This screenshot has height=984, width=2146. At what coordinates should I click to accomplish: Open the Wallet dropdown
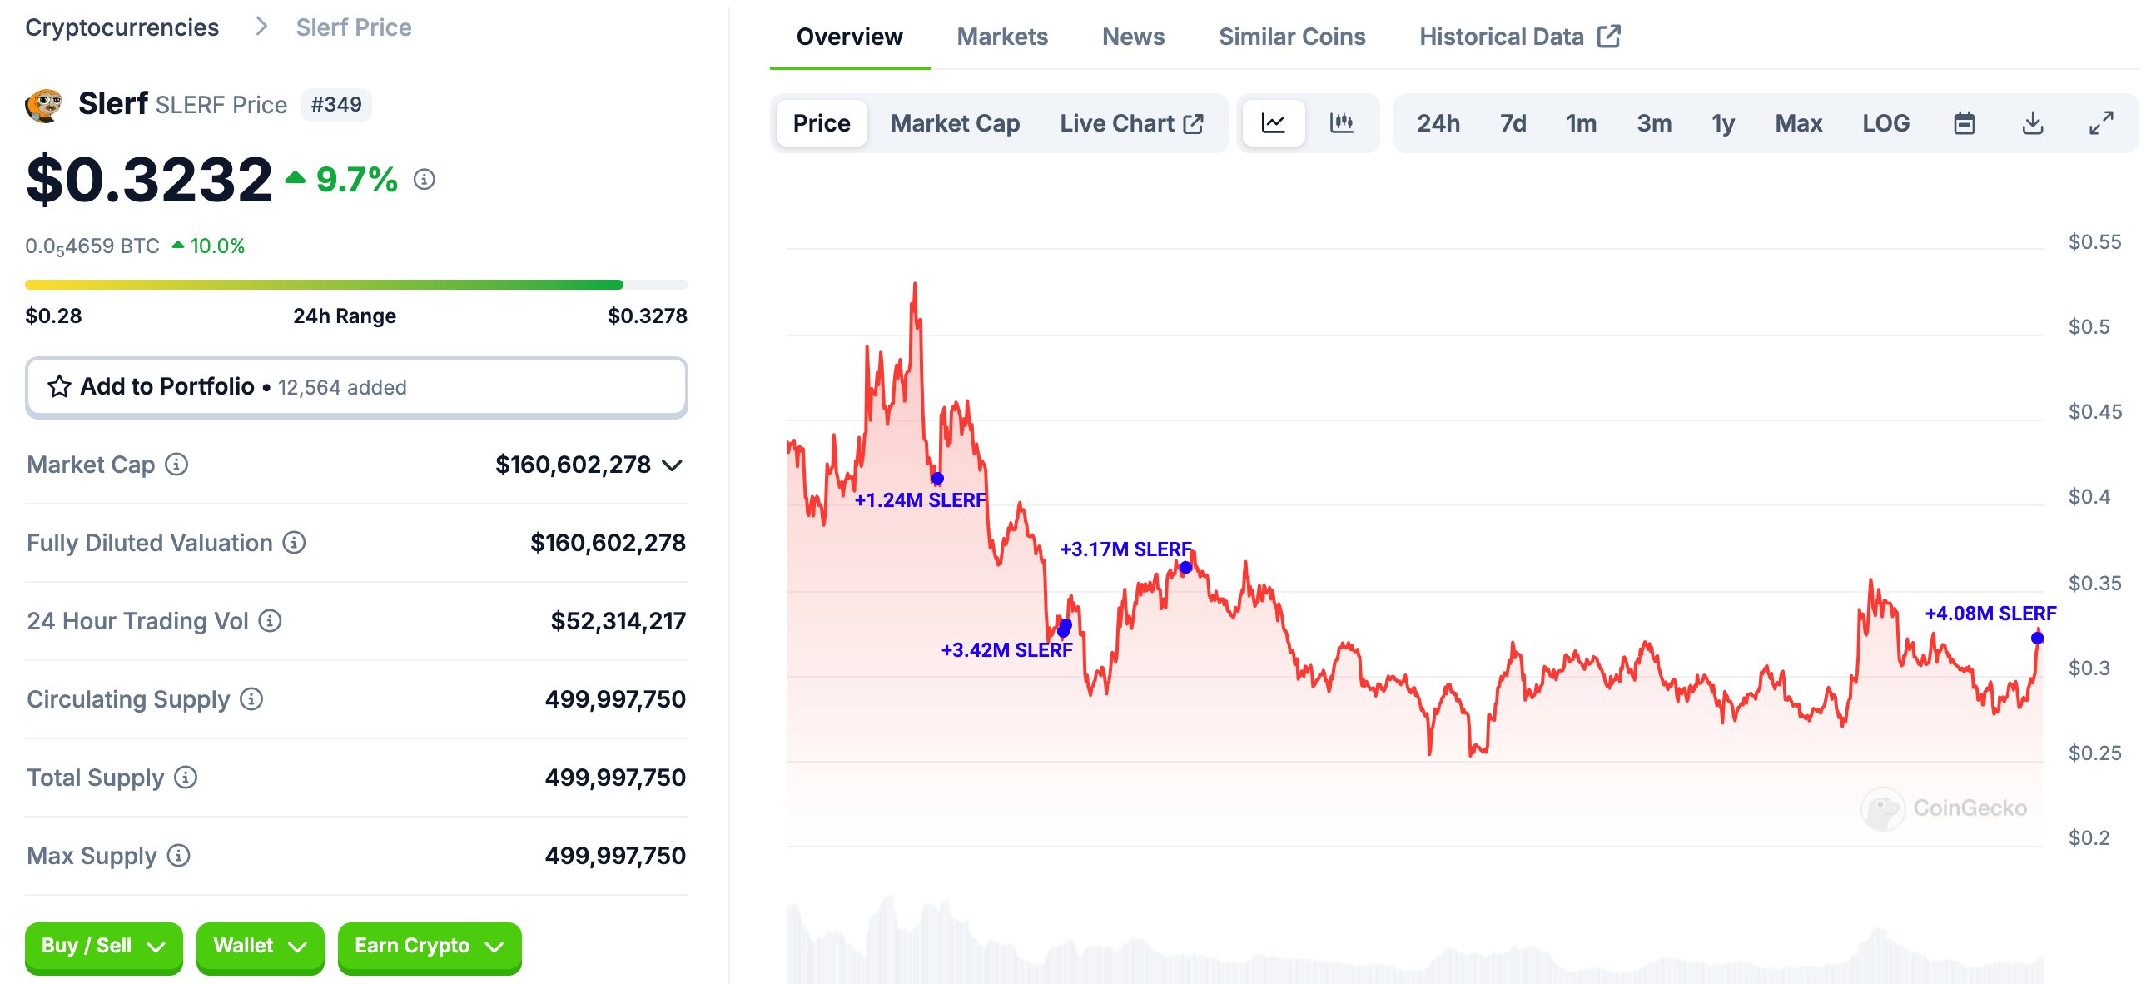tap(260, 947)
